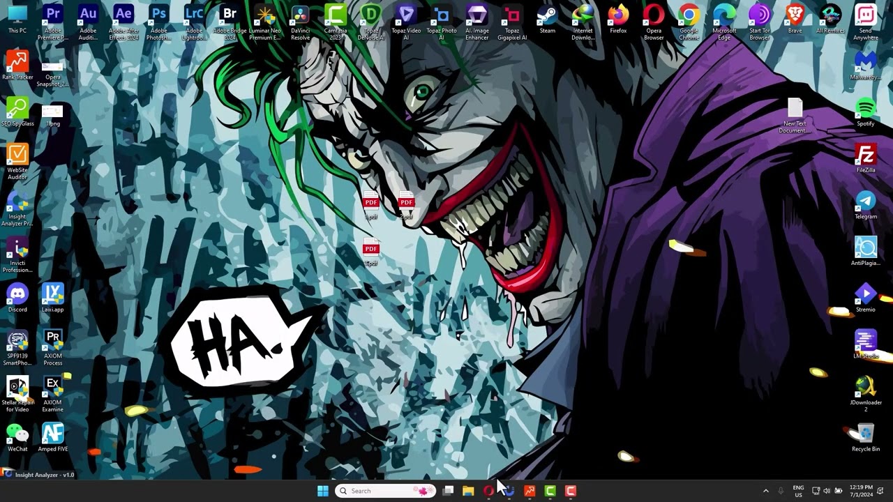Image resolution: width=893 pixels, height=502 pixels.
Task: Select Laixi.app desktop shortcut
Action: click(x=53, y=299)
